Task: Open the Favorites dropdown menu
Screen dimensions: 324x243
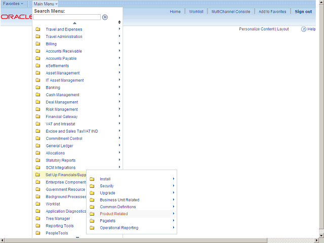Action: point(13,4)
